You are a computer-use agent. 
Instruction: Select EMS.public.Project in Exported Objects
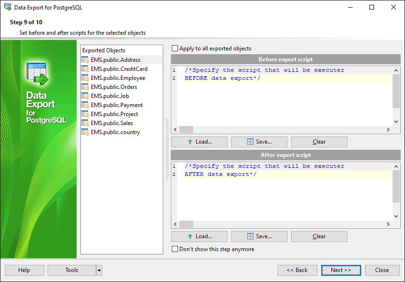[x=114, y=114]
